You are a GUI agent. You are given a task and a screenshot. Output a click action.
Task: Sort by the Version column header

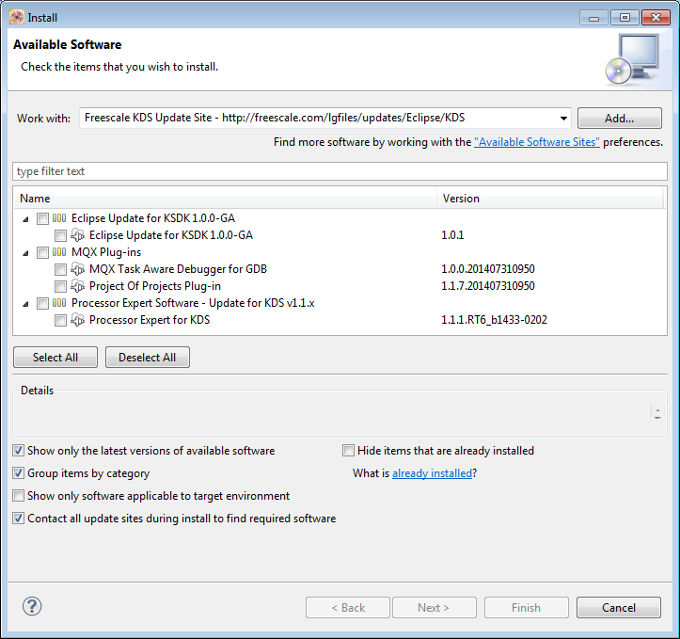(x=550, y=199)
